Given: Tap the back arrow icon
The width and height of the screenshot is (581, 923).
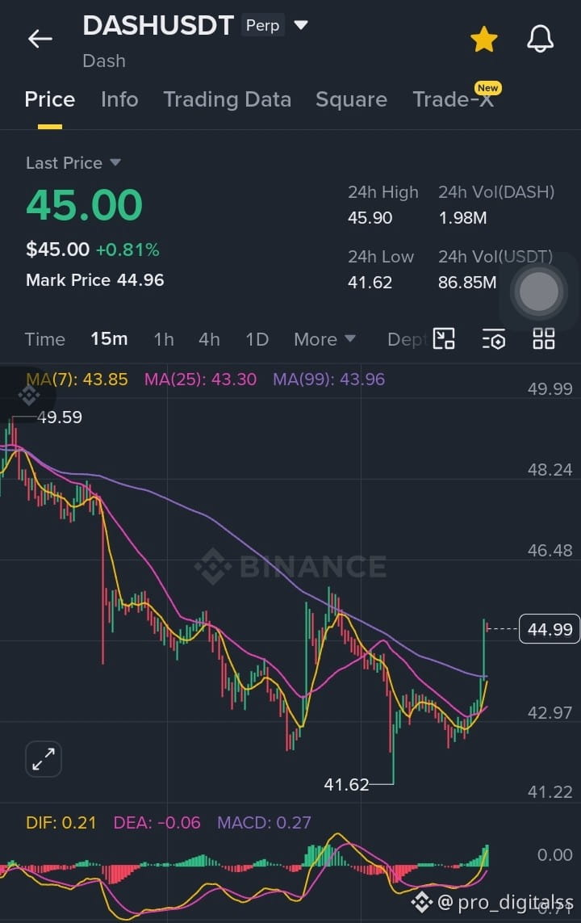Looking at the screenshot, I should pos(40,39).
